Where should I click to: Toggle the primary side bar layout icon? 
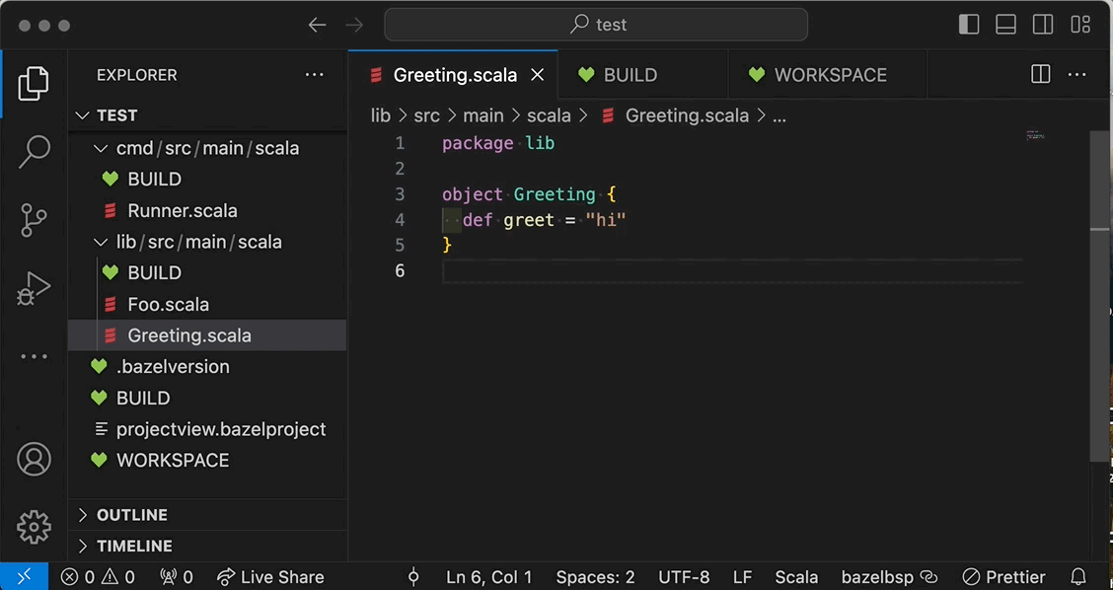coord(969,24)
